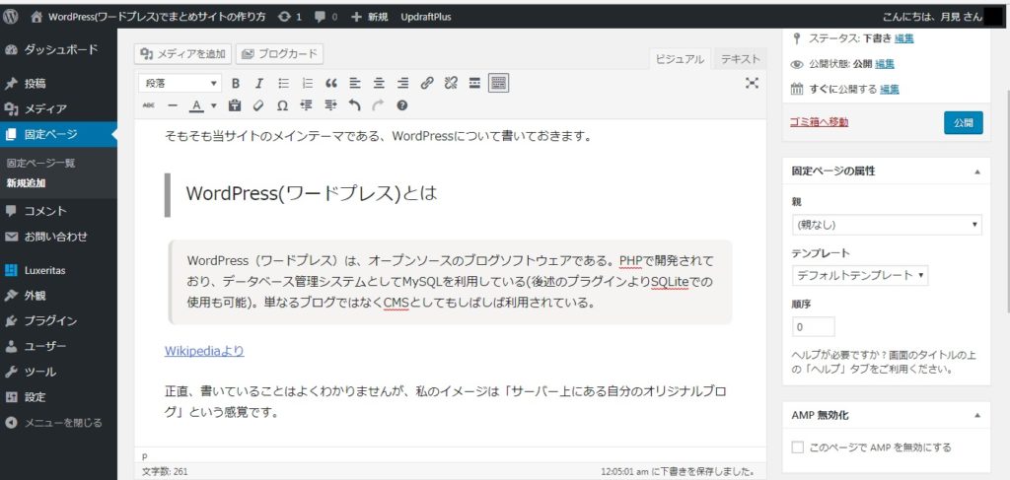The height and width of the screenshot is (480, 1010).
Task: Click the Add Media button
Action: [182, 54]
